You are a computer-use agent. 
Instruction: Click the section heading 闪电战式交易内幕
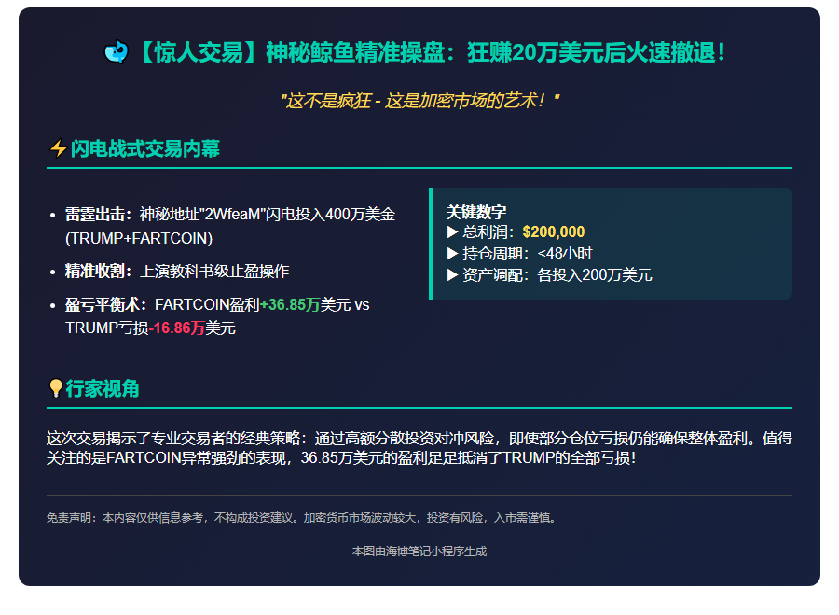pos(145,148)
